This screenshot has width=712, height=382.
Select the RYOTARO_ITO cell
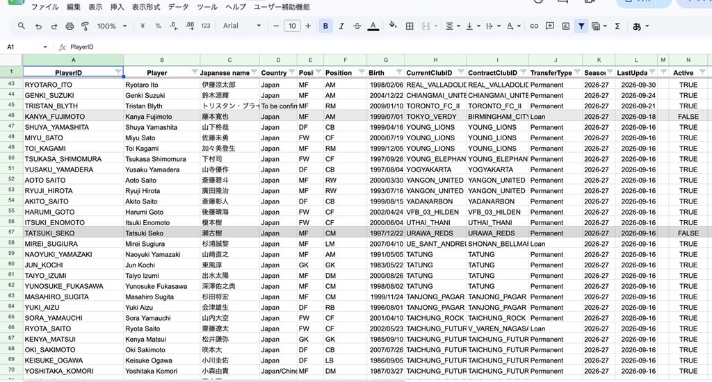73,84
